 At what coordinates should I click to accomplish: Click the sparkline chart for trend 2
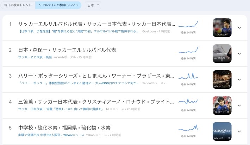[188, 50]
